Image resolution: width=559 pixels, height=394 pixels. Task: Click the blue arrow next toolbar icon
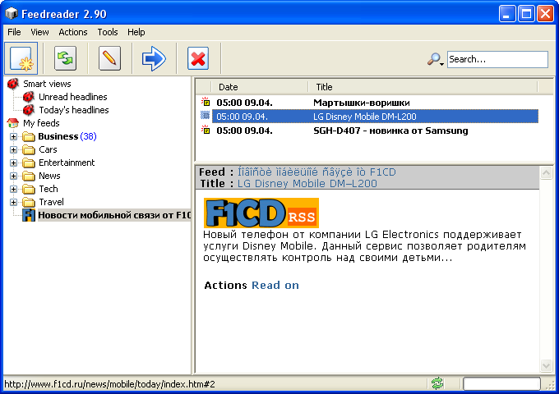[x=154, y=58]
